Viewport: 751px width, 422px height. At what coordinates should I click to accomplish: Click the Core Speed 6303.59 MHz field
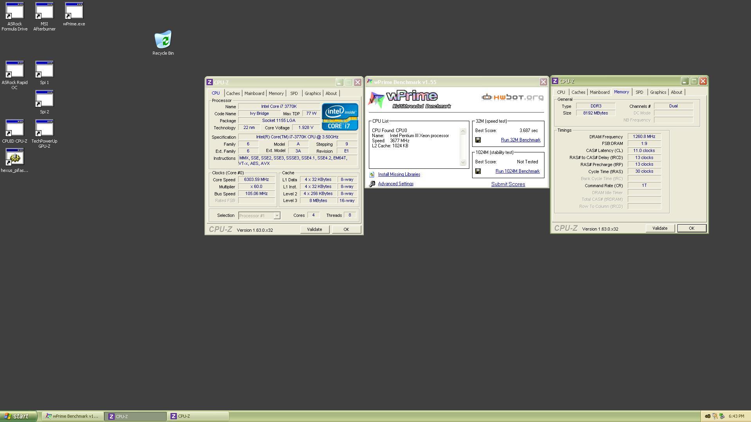tap(257, 180)
